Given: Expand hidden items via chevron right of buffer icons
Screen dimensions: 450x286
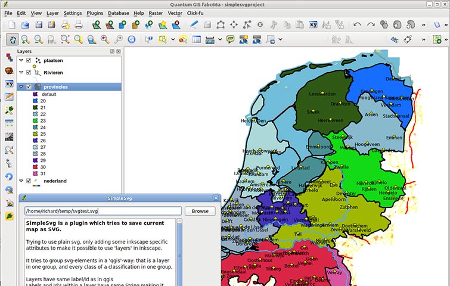Looking at the screenshot, I should point(423,25).
